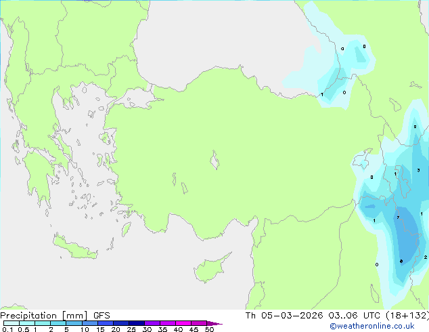This screenshot has height=332, width=429.
Task: Click the 0.5–1 mm legend color swatch
Action: click(x=27, y=323)
